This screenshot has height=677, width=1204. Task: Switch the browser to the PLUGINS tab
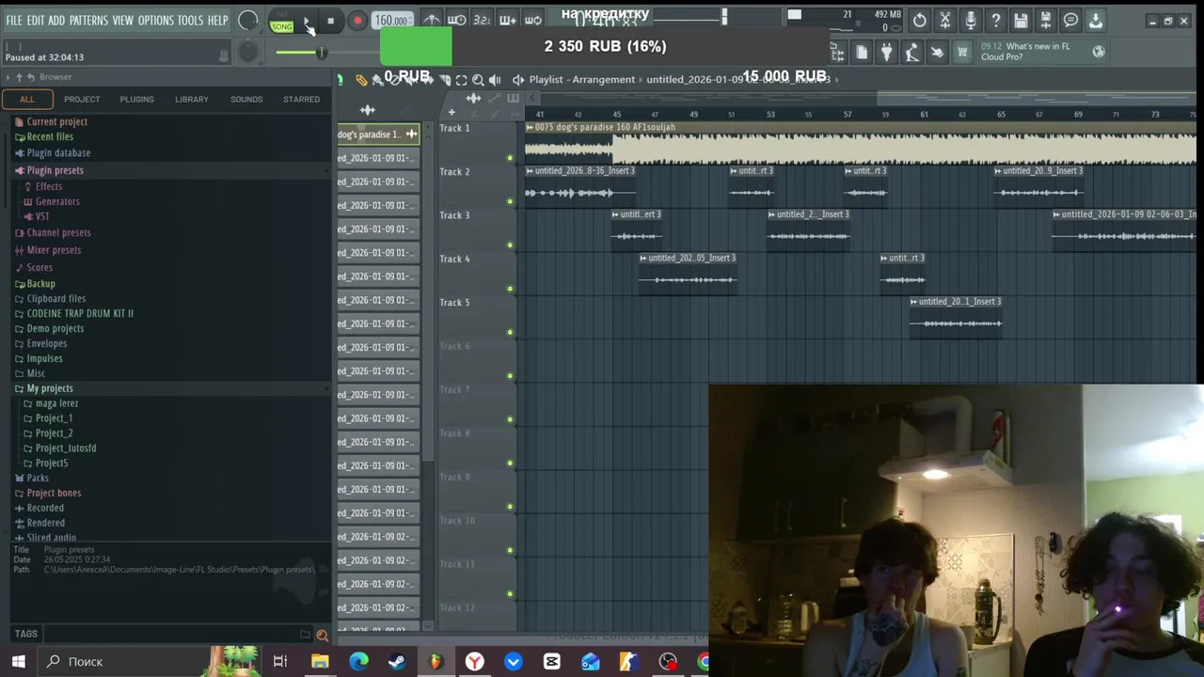tap(136, 99)
